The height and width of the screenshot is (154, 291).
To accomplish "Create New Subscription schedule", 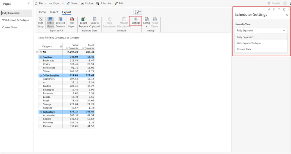I will (109, 22).
